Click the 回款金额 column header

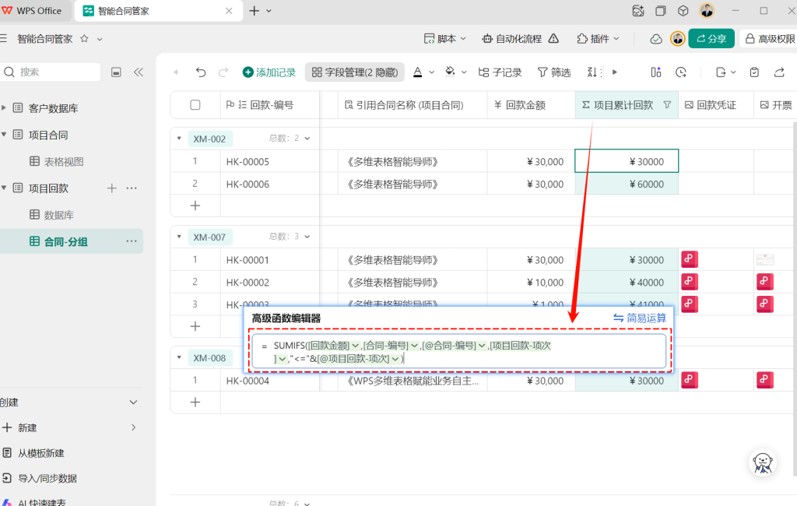point(531,105)
